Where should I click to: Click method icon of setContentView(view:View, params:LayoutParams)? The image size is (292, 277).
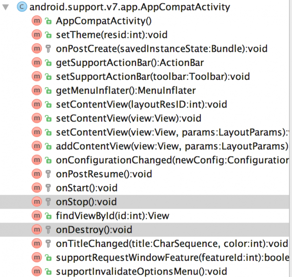pos(37,132)
